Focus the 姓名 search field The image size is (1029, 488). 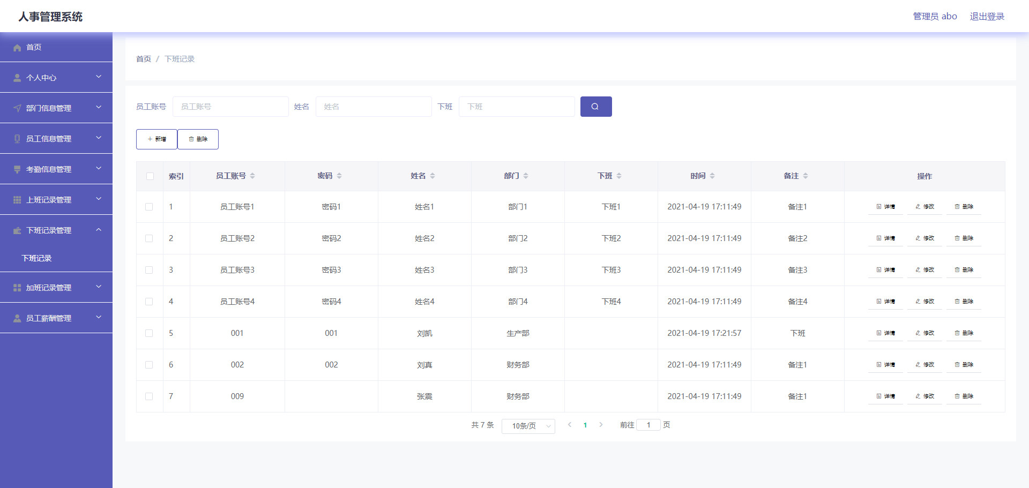(x=374, y=107)
